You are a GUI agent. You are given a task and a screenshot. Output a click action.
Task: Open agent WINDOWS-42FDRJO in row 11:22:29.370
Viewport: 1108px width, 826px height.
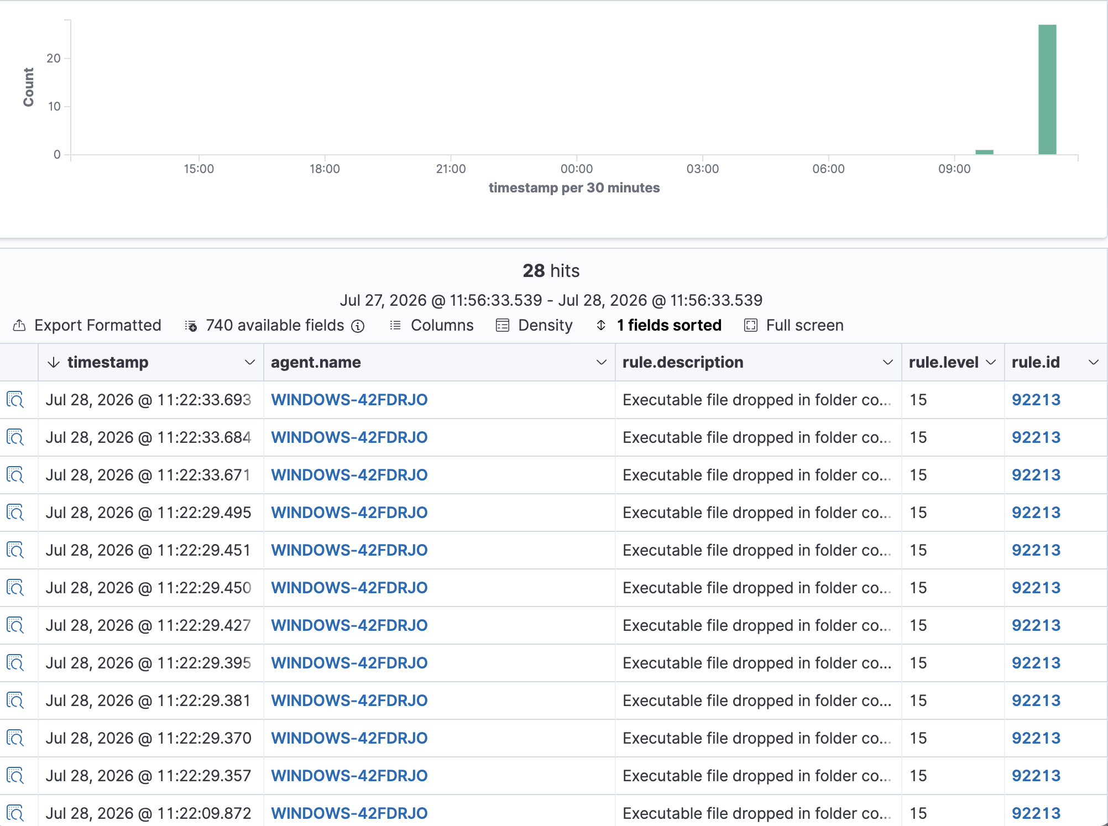click(x=349, y=738)
